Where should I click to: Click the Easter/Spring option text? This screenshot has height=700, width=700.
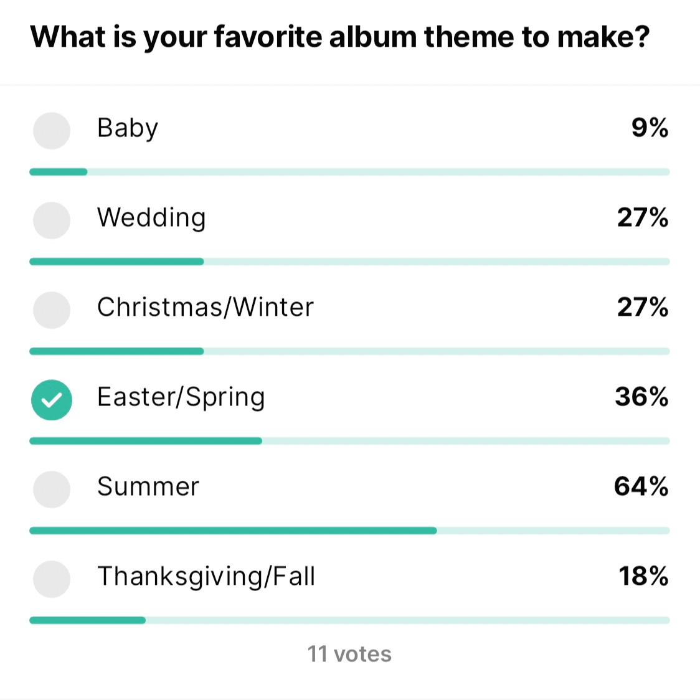(x=181, y=398)
